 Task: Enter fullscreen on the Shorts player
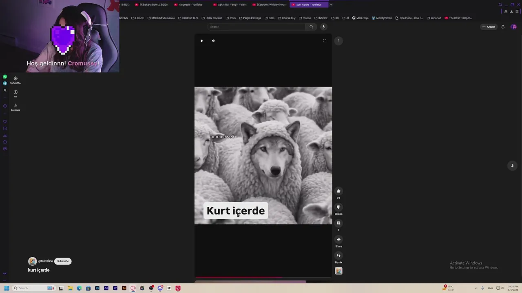(325, 41)
